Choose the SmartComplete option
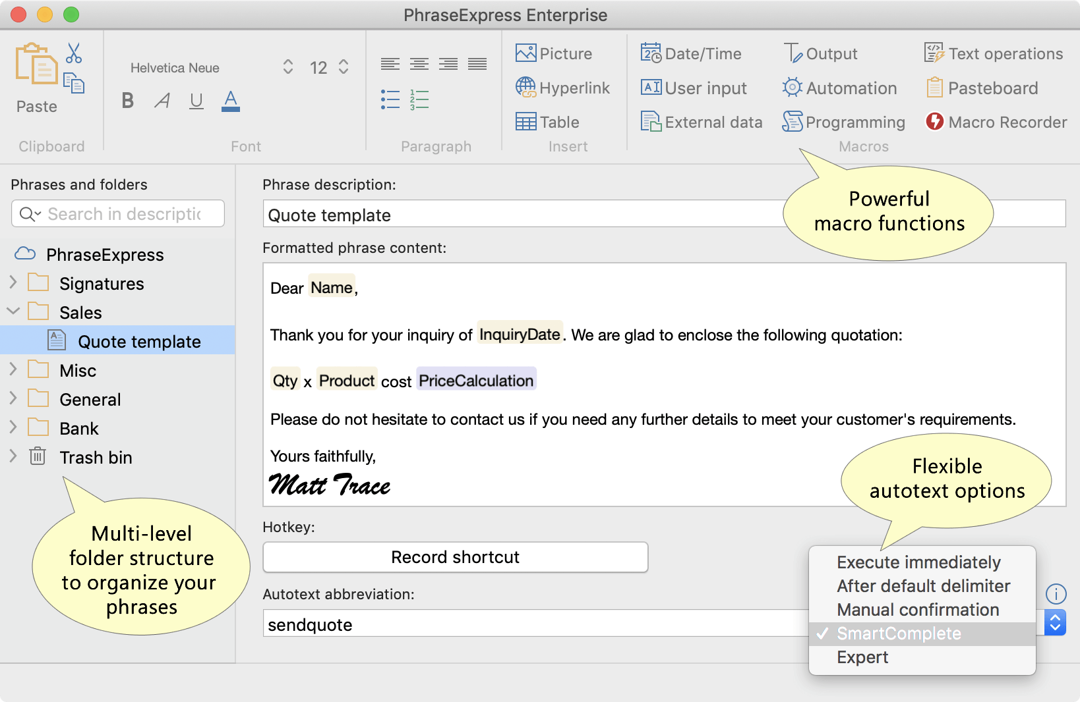Screen dimensions: 1080x702 coord(922,634)
